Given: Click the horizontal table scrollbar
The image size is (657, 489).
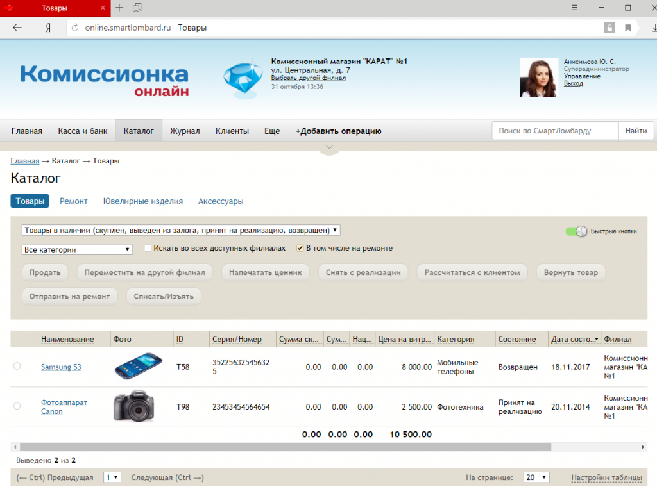Looking at the screenshot, I should [x=286, y=447].
